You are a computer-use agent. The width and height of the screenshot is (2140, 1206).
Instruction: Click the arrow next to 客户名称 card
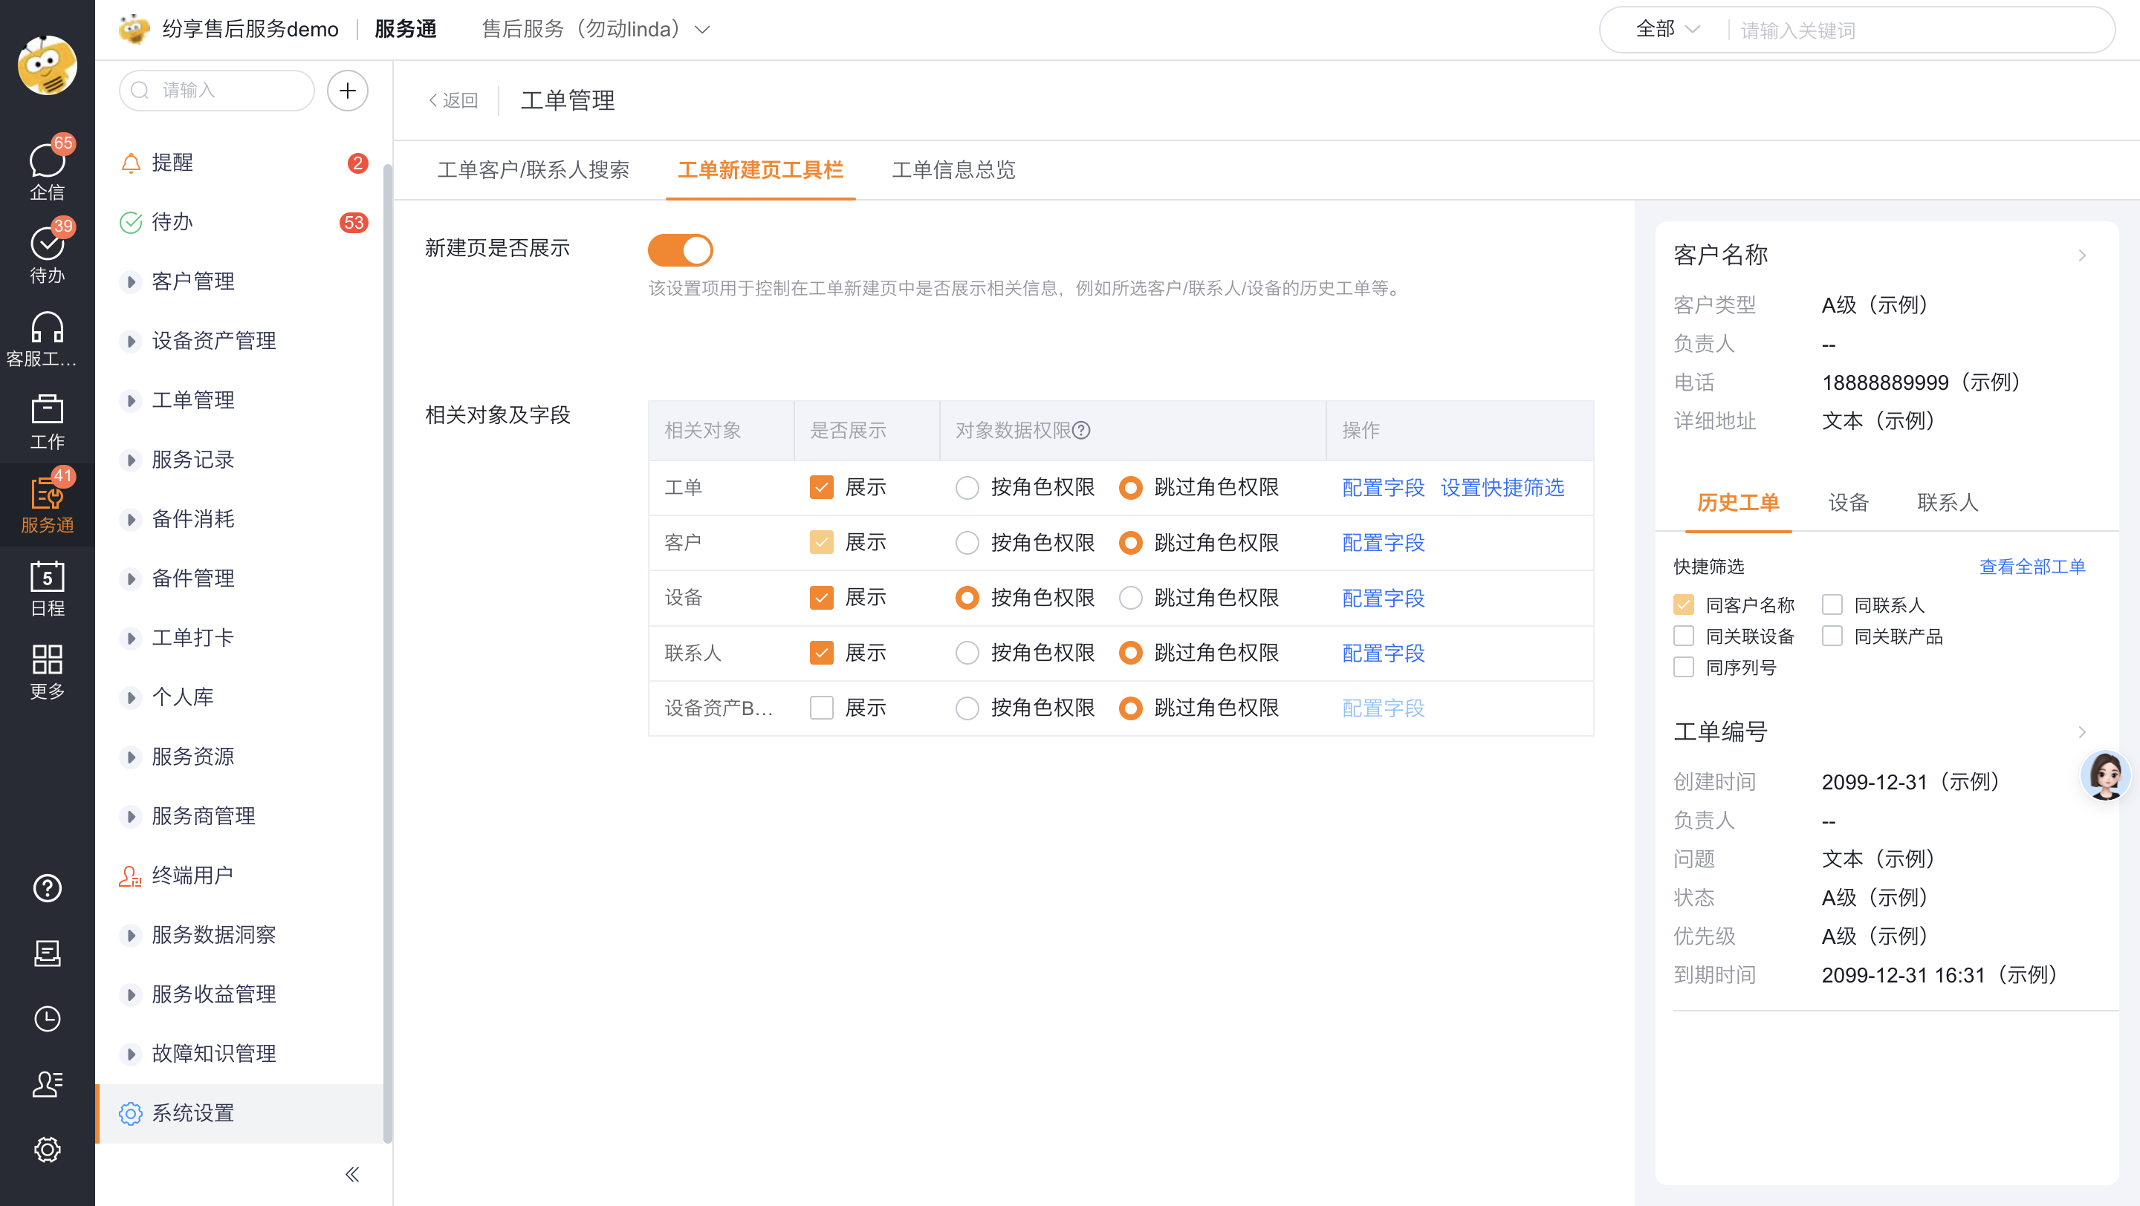point(2082,255)
